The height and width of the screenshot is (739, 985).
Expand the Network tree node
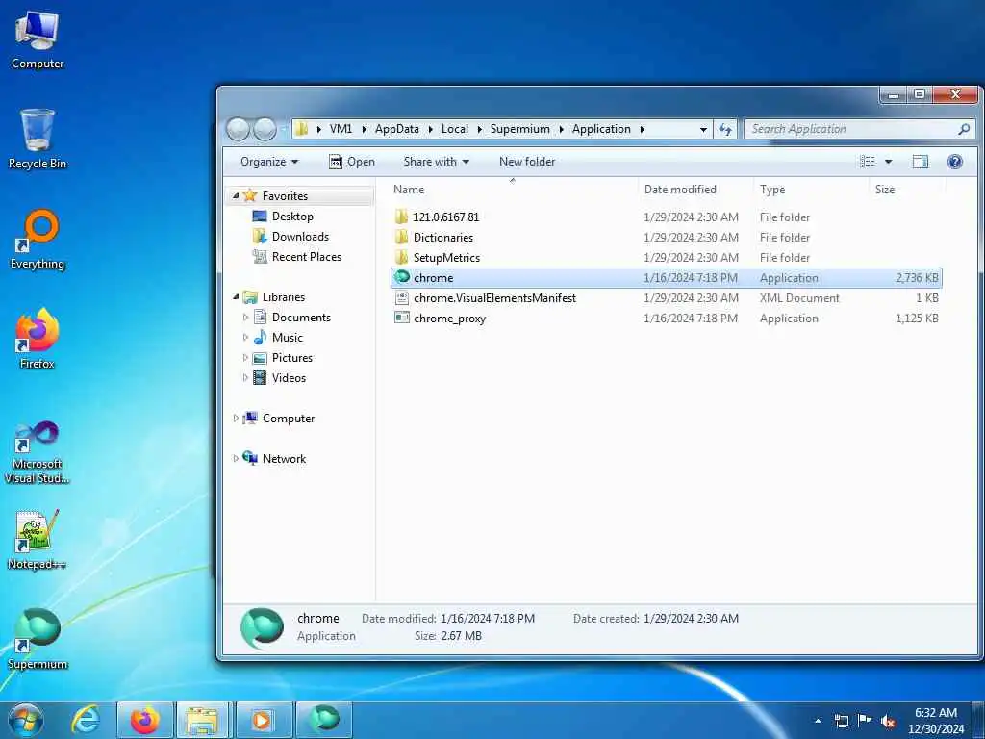coord(236,458)
